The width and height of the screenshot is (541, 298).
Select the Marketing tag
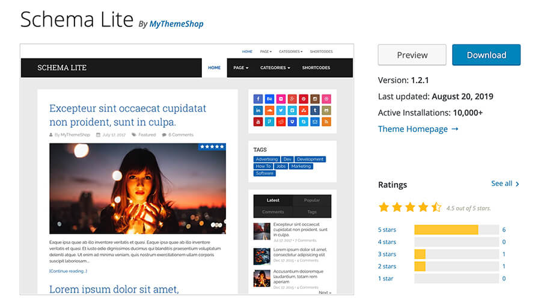(x=301, y=166)
